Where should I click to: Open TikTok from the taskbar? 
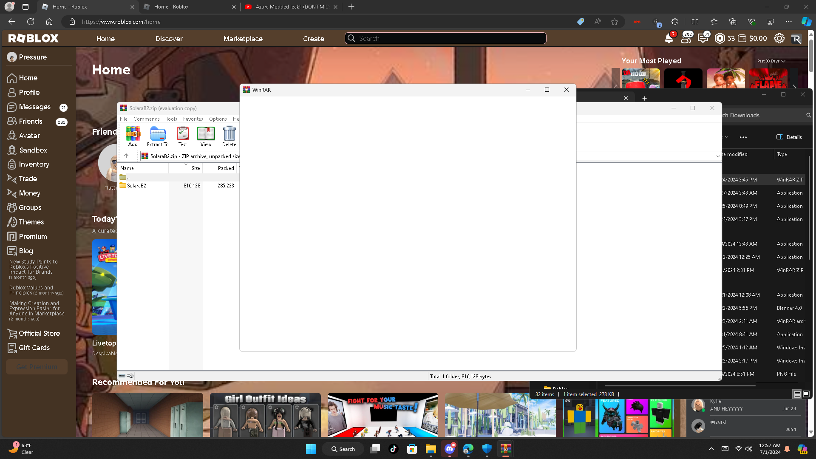393,449
